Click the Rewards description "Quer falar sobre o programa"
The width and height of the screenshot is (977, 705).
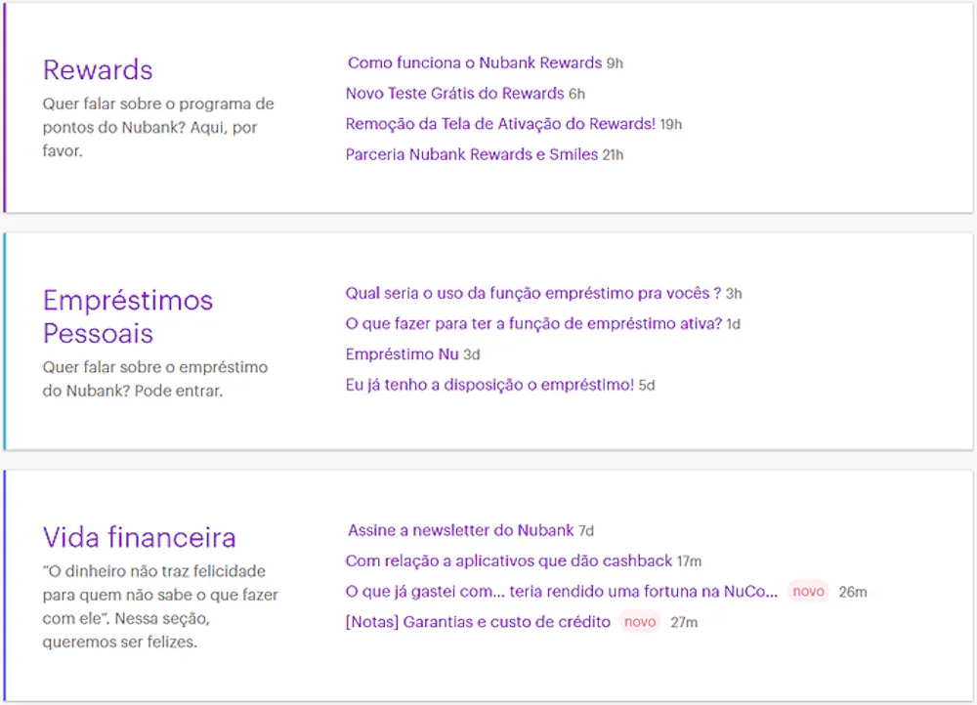pyautogui.click(x=158, y=127)
